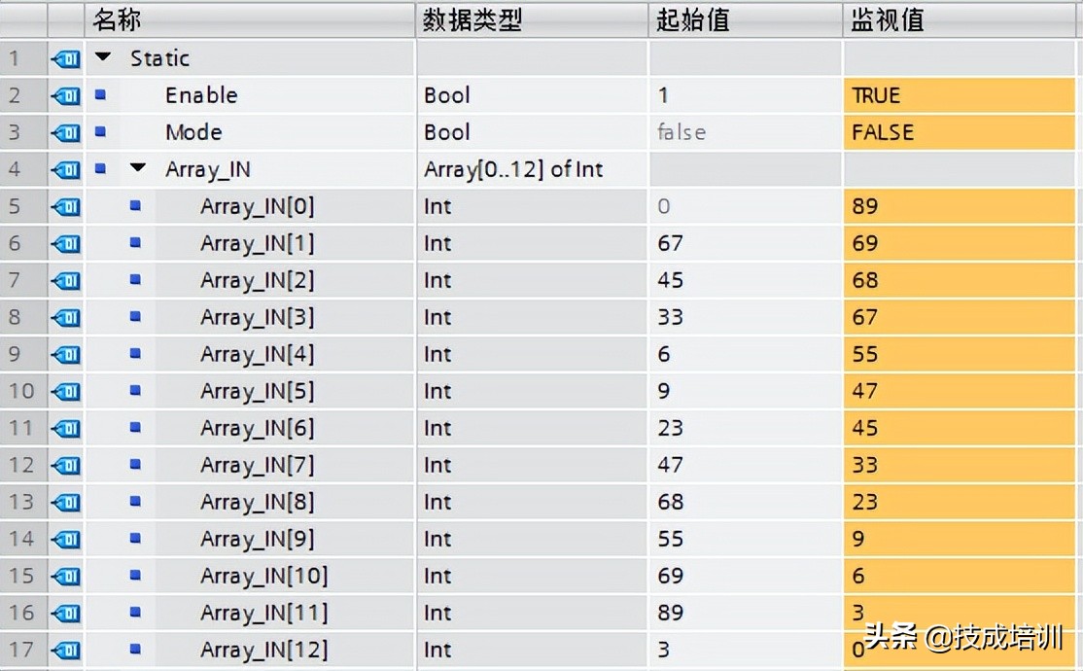Viewport: 1083px width, 671px height.
Task: Click the tag icon beside Static row
Action: click(x=63, y=57)
